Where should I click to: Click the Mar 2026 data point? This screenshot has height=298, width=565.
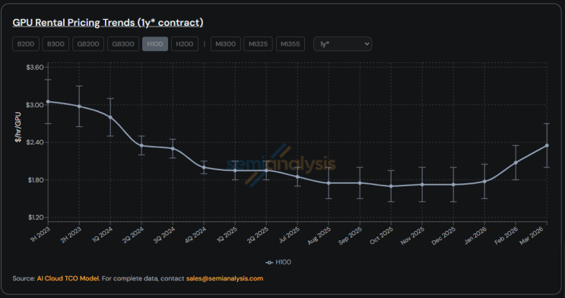(x=547, y=145)
